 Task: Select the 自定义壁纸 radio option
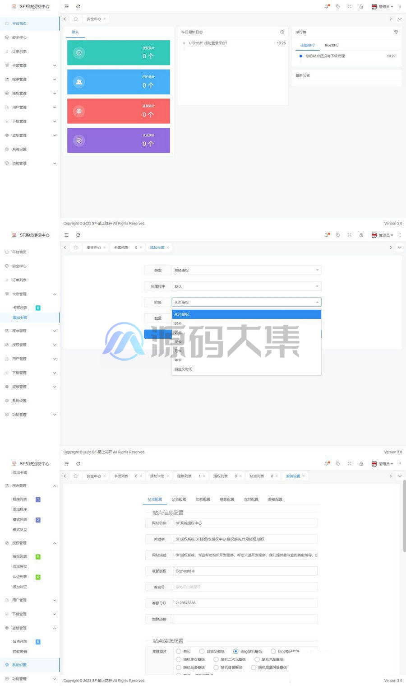click(x=202, y=651)
